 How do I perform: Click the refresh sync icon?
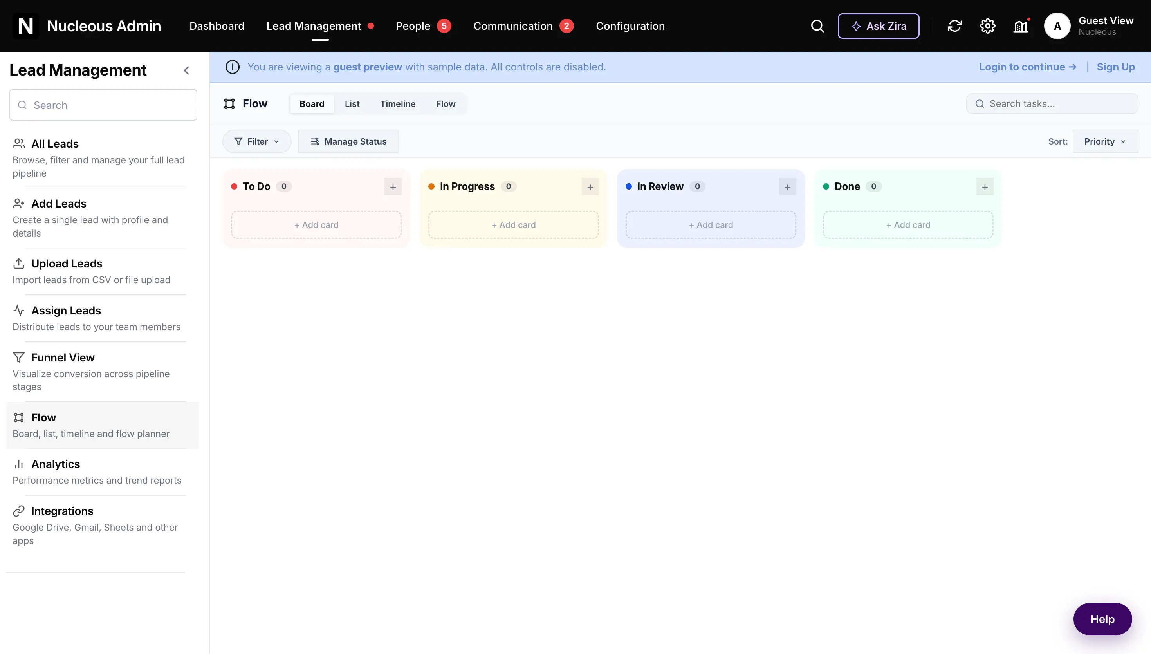tap(954, 26)
